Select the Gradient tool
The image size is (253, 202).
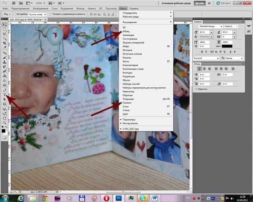pos(4,75)
